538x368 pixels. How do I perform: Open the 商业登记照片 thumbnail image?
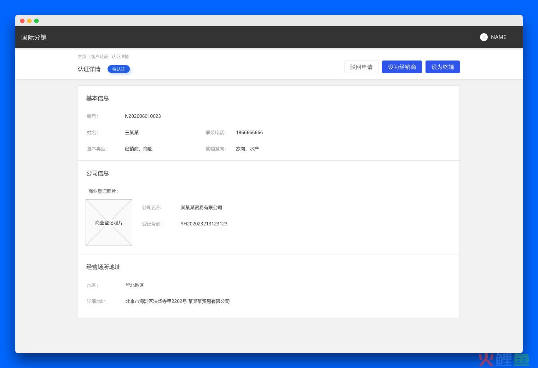[x=109, y=223]
